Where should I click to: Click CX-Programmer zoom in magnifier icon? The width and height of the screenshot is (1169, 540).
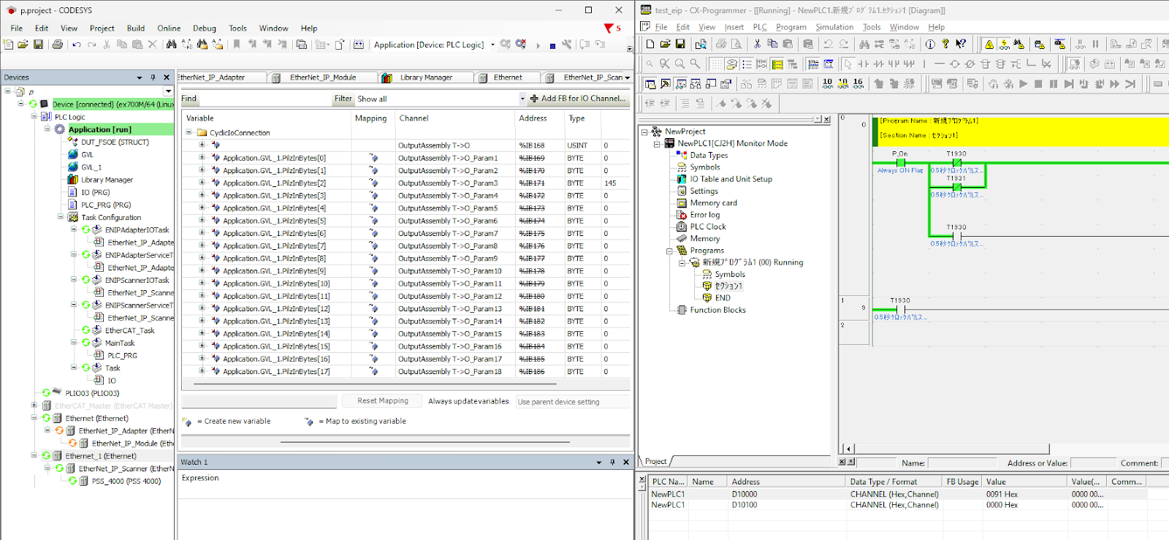coord(679,64)
